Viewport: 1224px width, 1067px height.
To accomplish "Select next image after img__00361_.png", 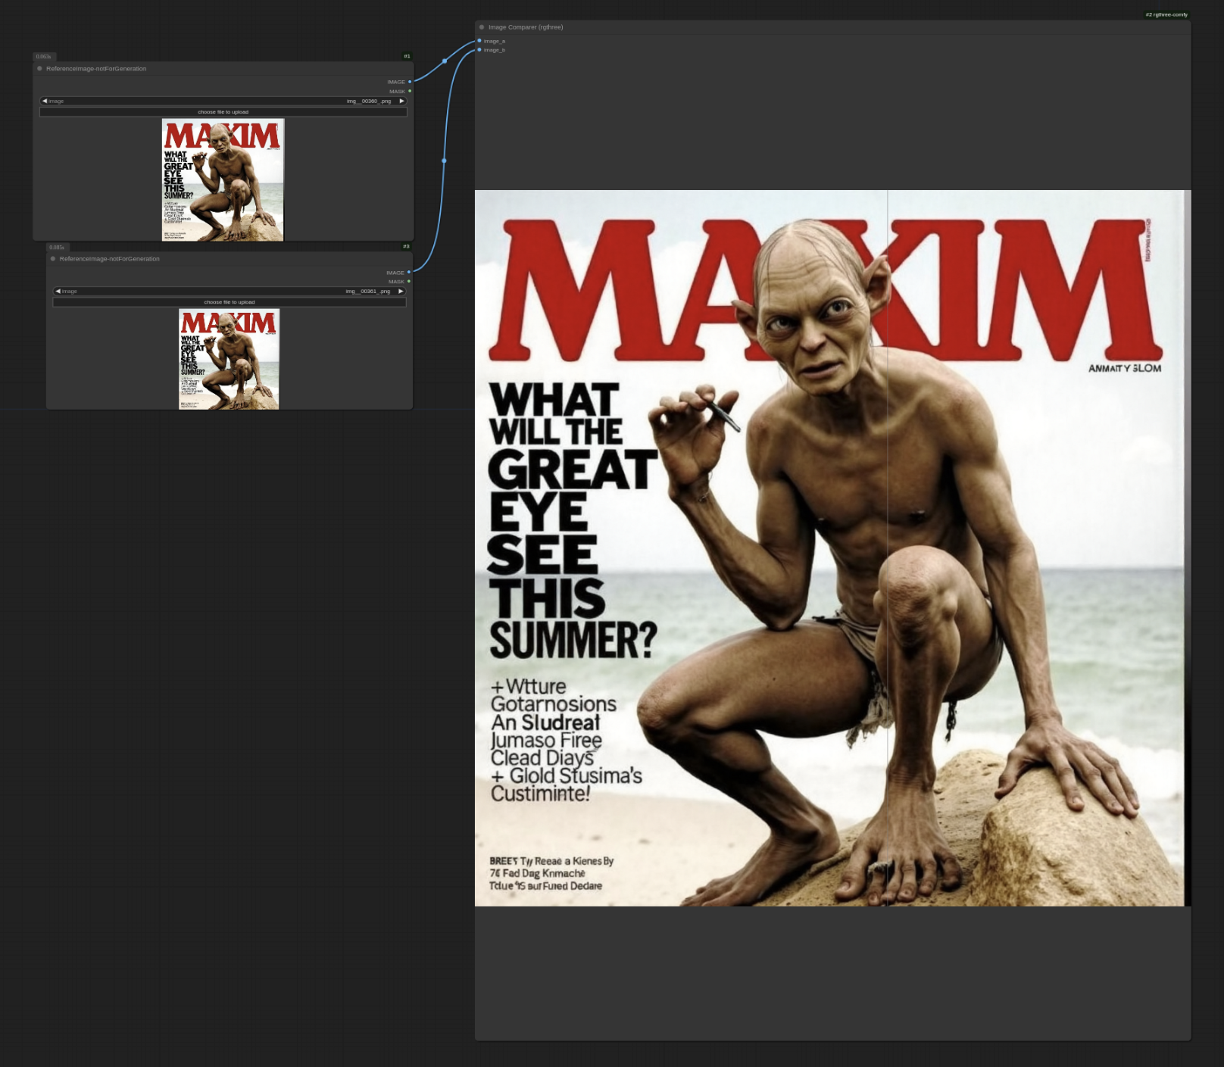I will (x=401, y=291).
